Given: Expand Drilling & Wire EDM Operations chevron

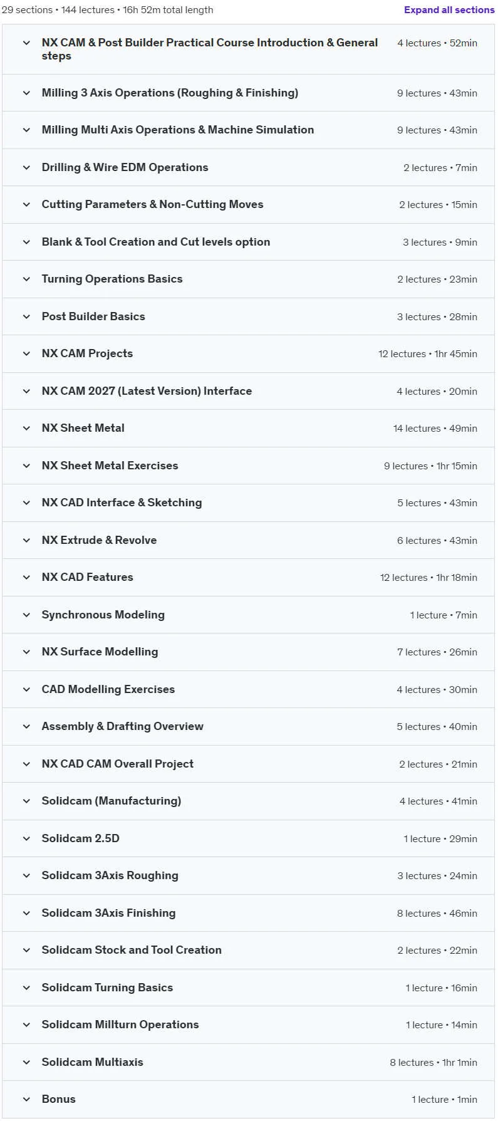Looking at the screenshot, I should 26,167.
